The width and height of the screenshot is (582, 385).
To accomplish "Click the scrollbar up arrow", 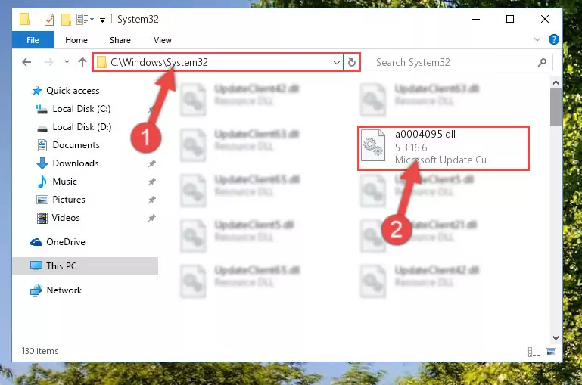I will pos(556,82).
